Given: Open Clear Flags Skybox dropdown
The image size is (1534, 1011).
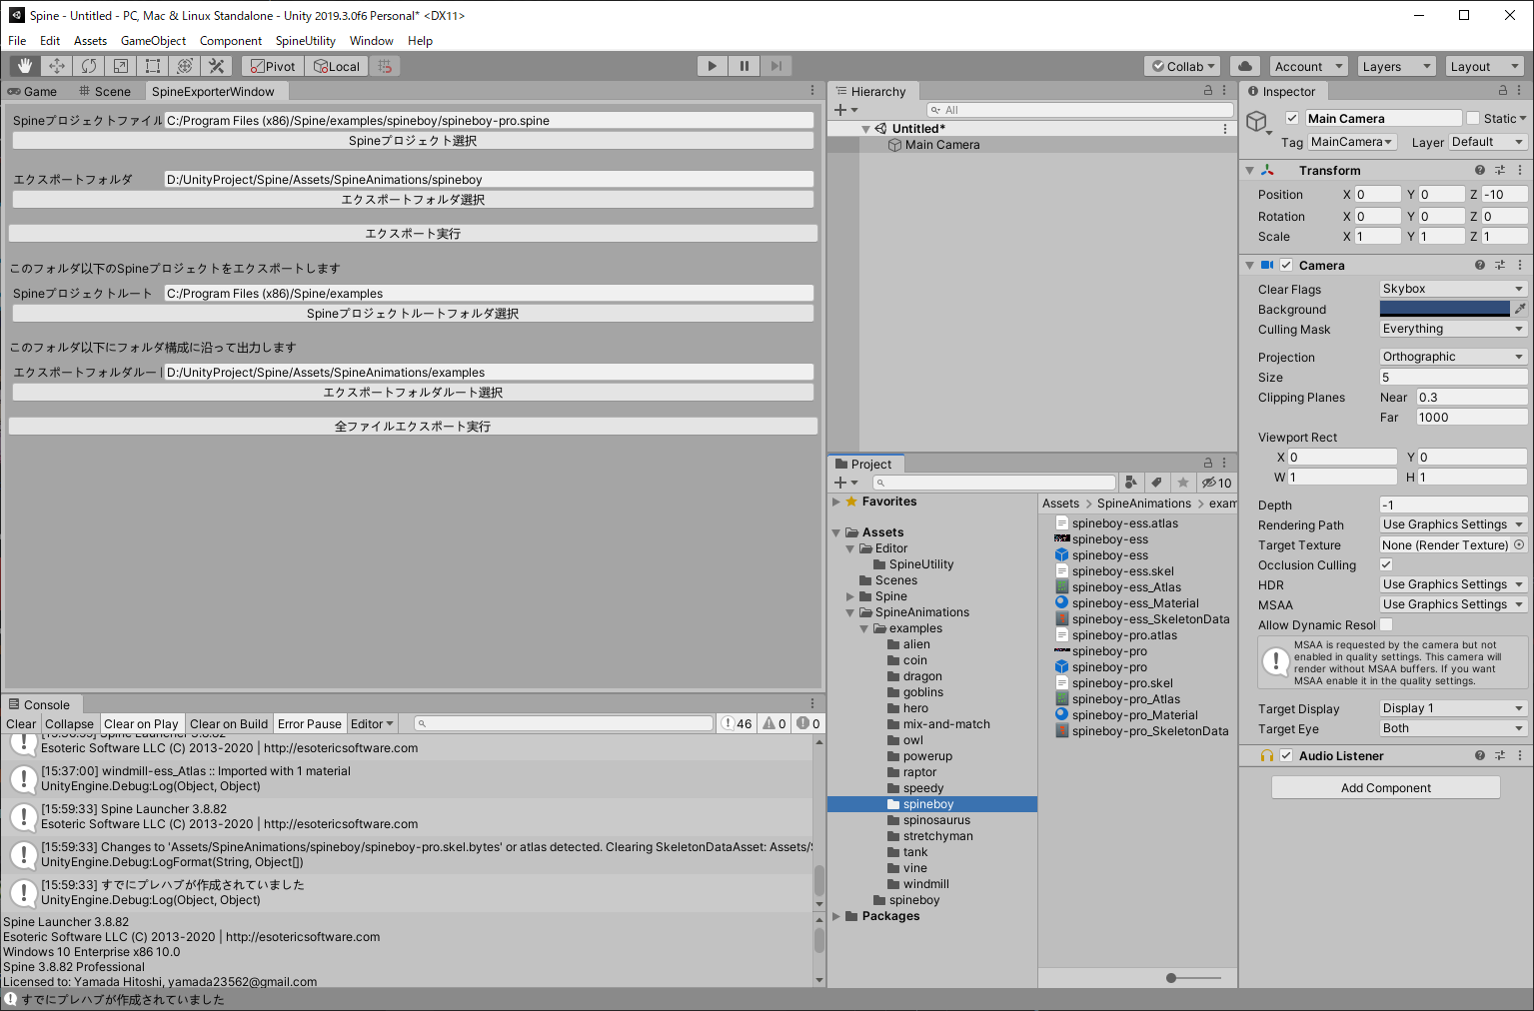Looking at the screenshot, I should [1453, 289].
